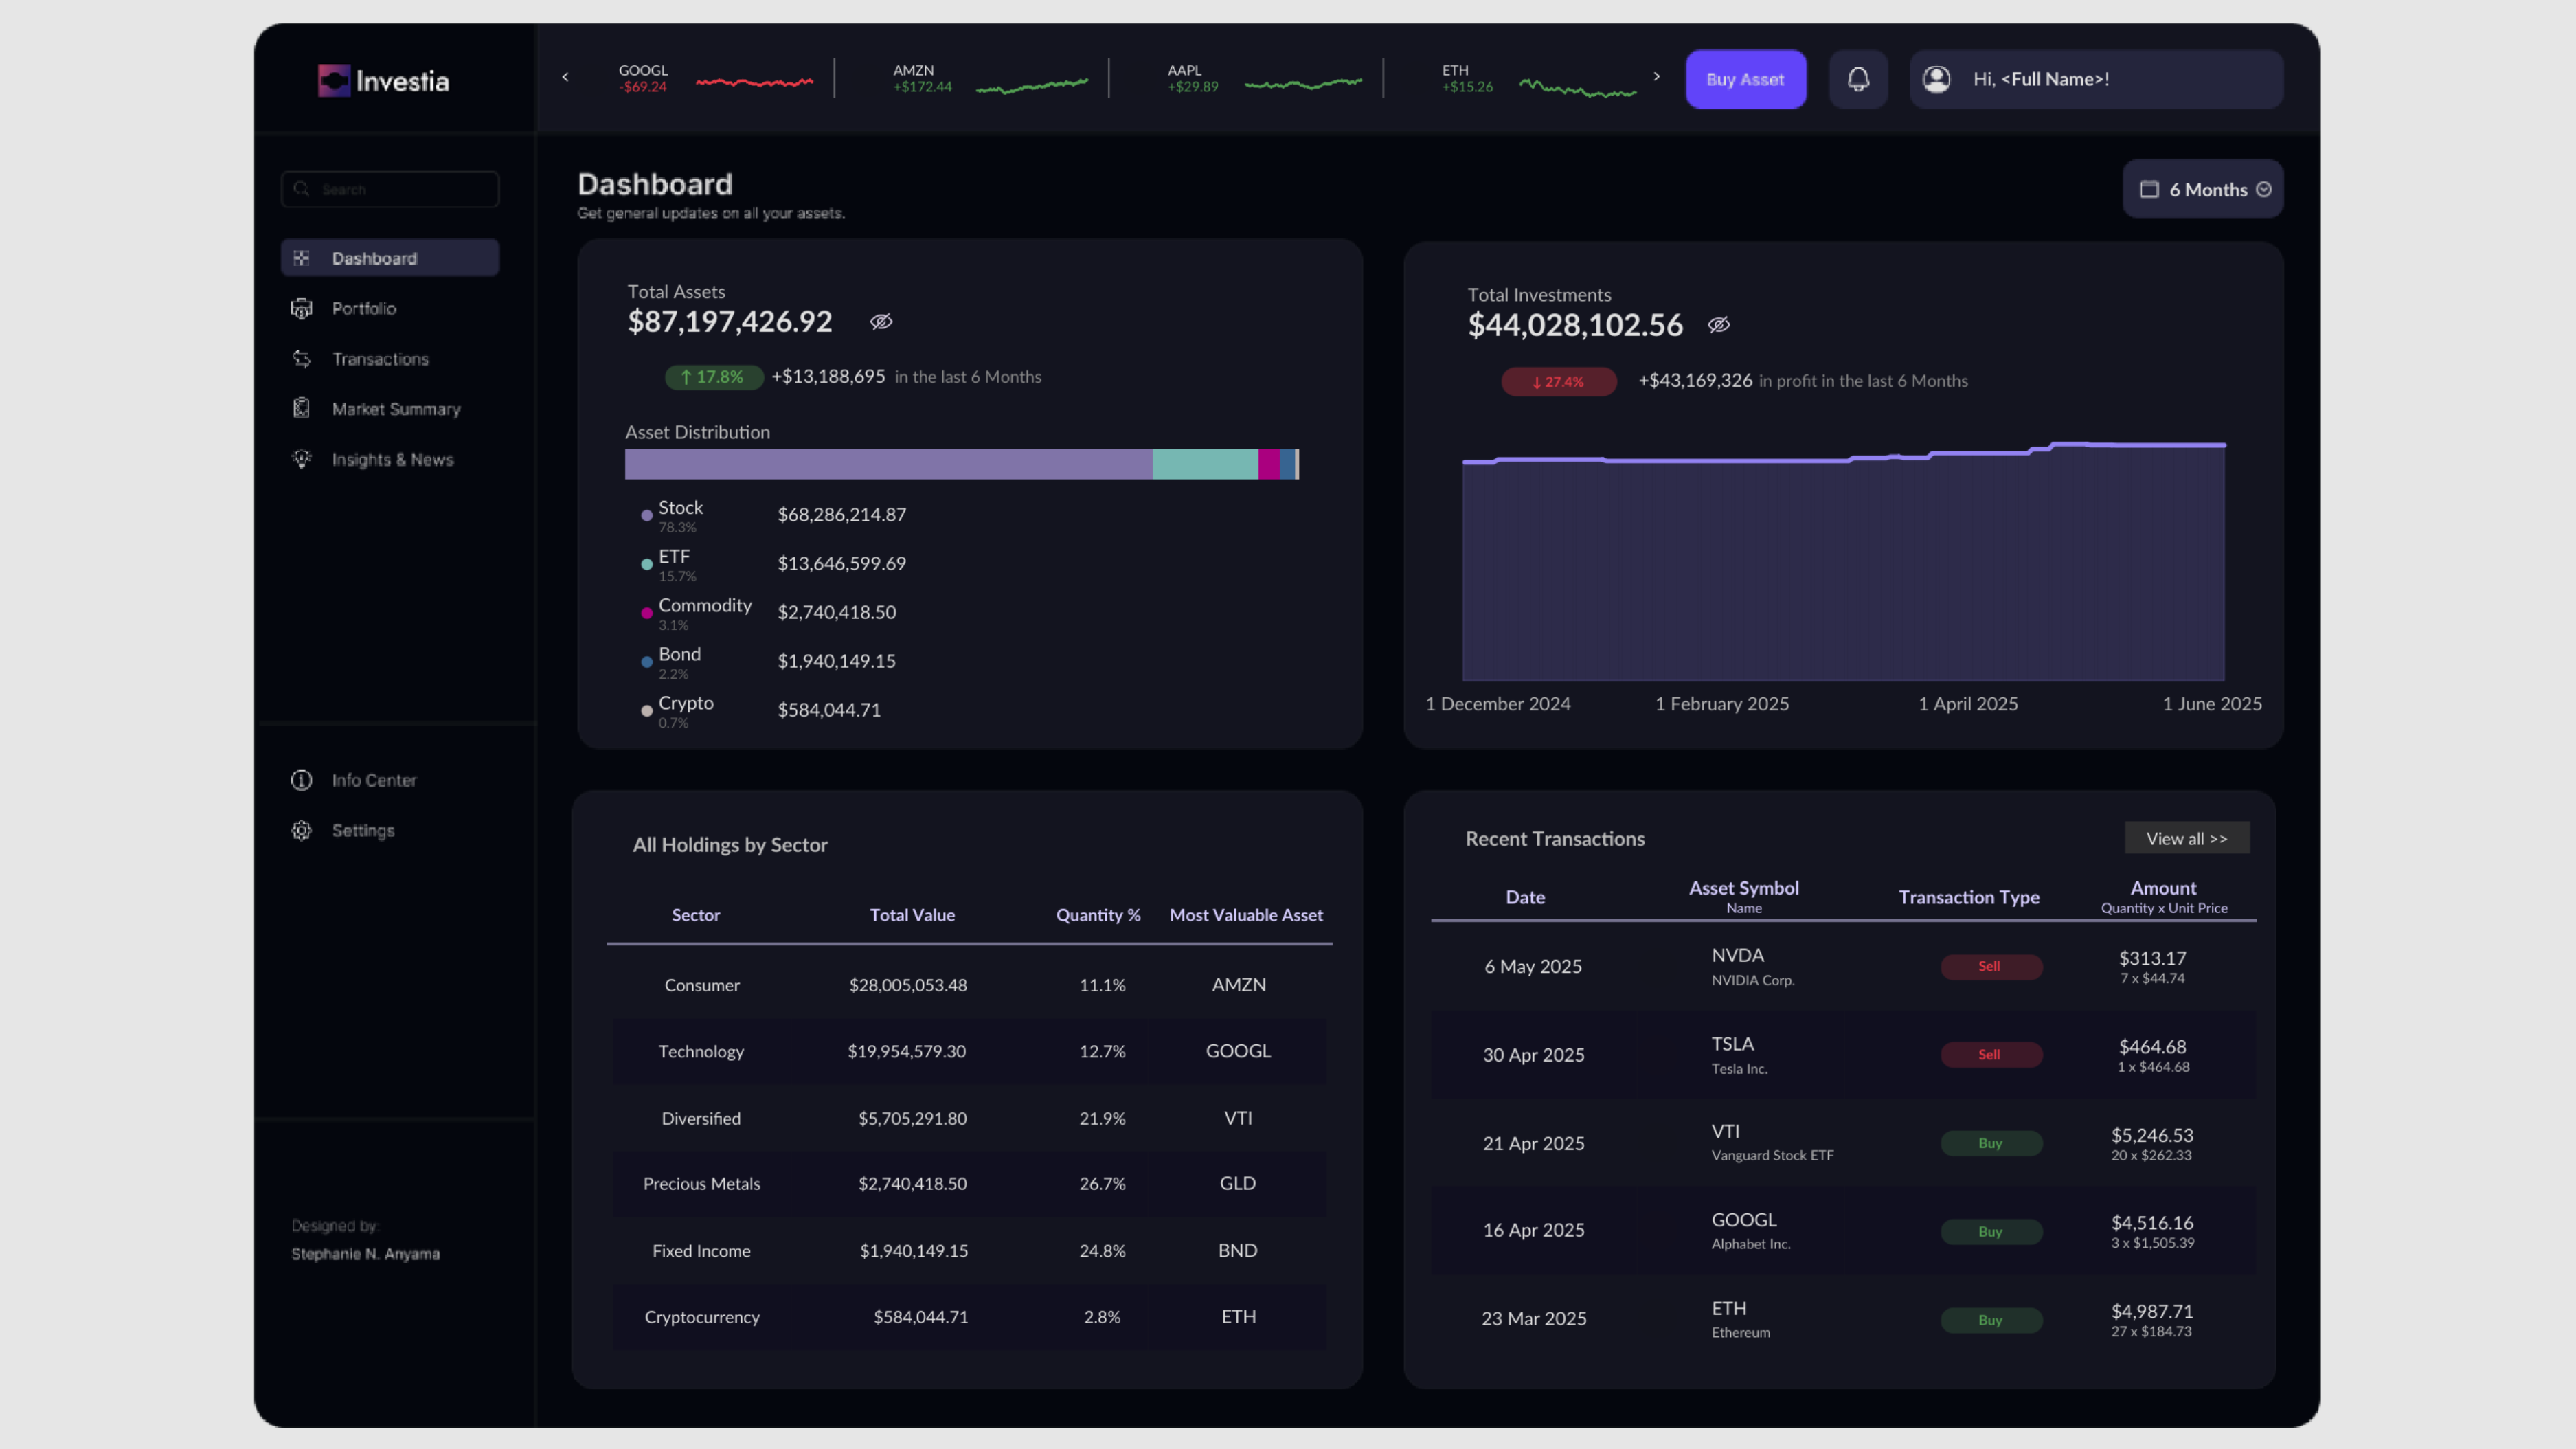Click the user profile avatar icon
This screenshot has width=2576, height=1449.
(x=1936, y=79)
